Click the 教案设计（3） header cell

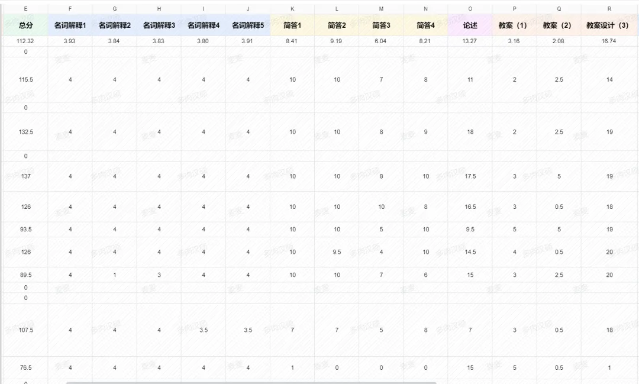click(x=609, y=25)
